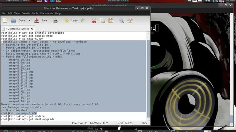Click the 'nmap-6.00.tgz' entry

click(20, 92)
